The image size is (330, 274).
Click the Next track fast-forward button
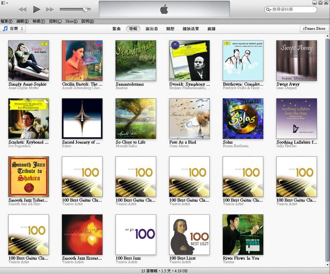coord(50,9)
